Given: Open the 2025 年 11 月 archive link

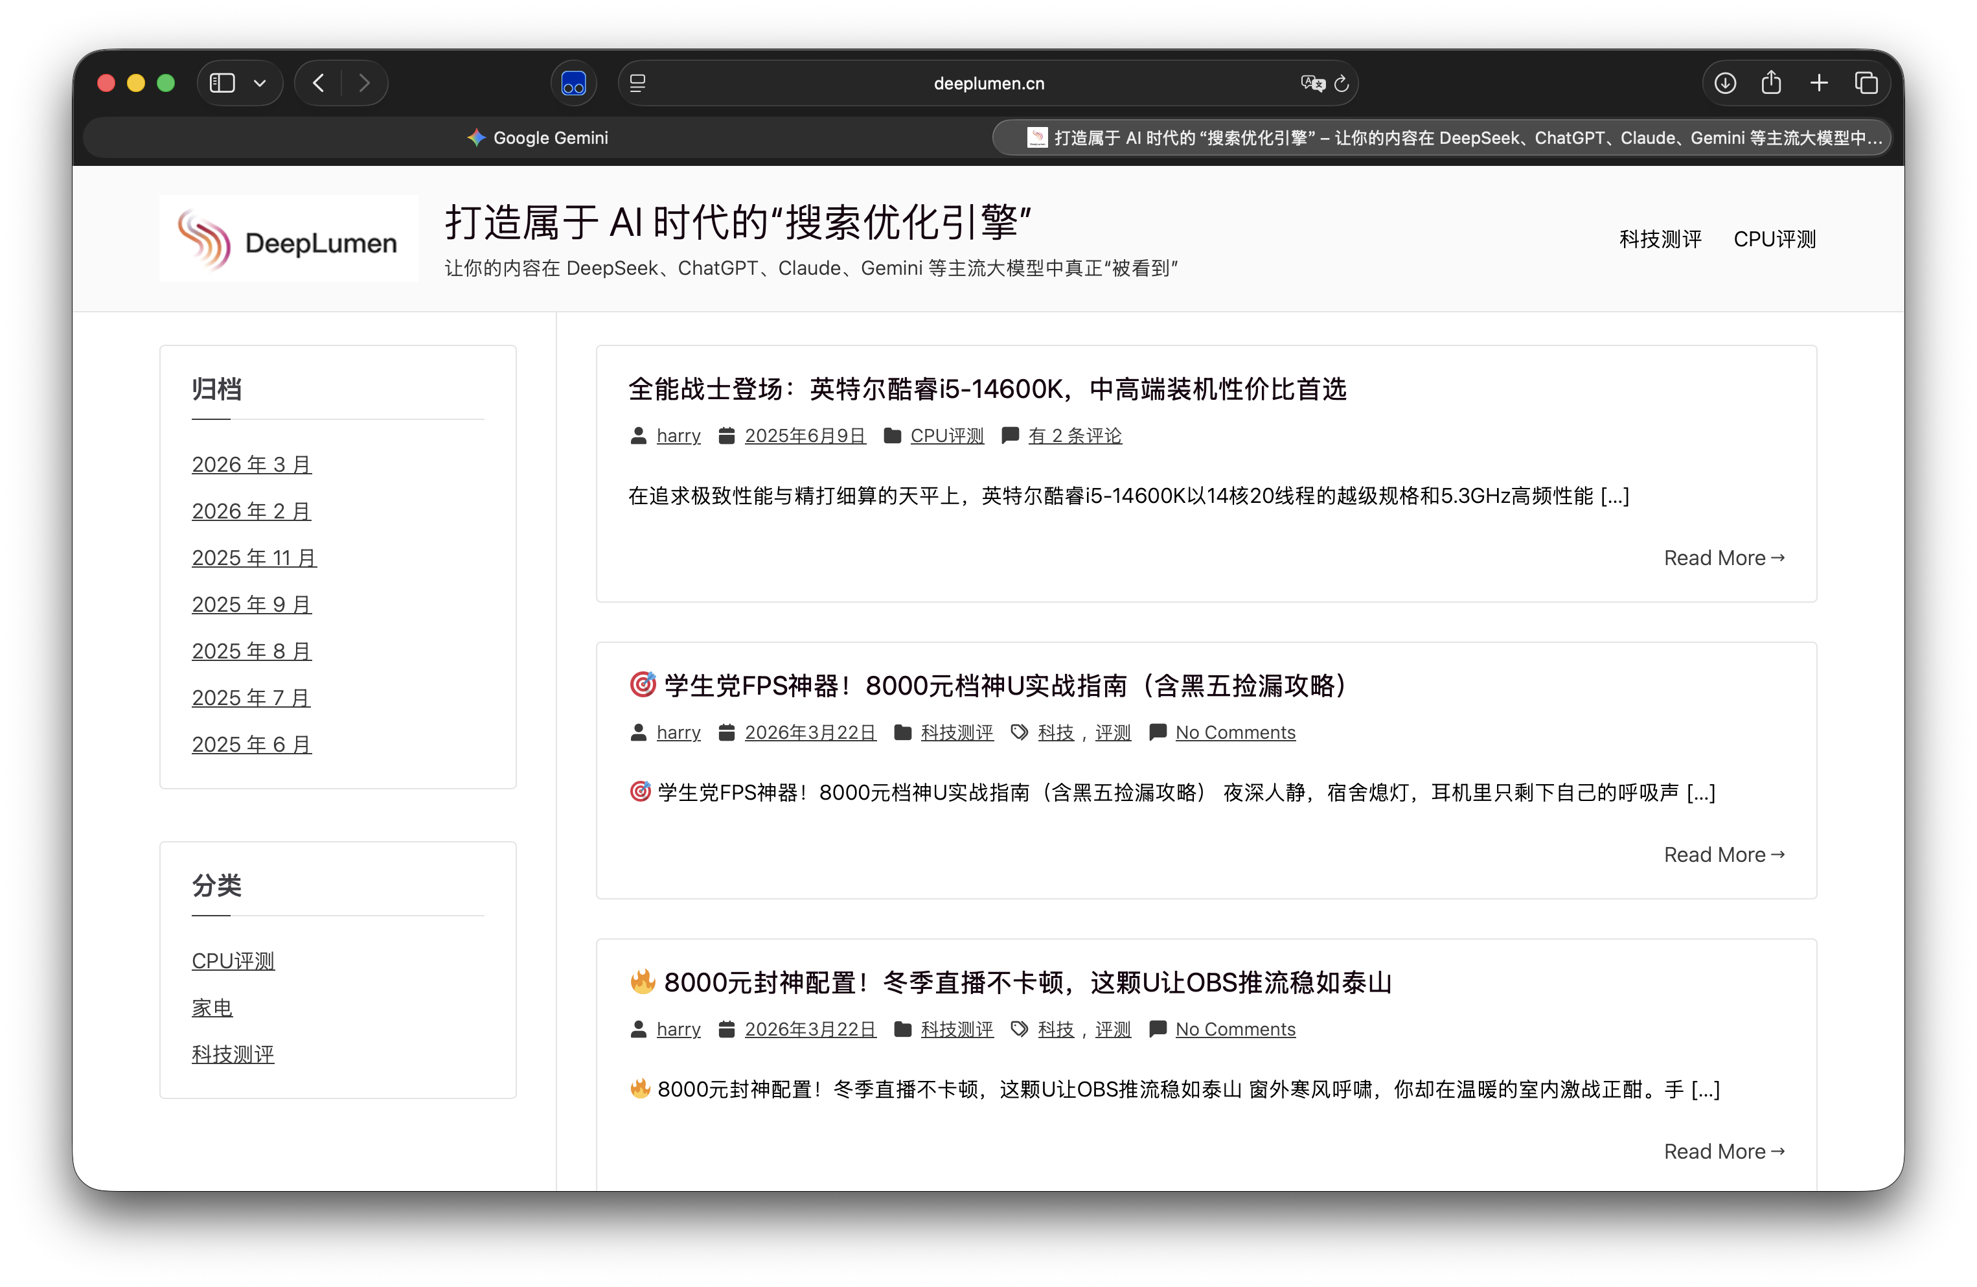Looking at the screenshot, I should click(x=254, y=557).
